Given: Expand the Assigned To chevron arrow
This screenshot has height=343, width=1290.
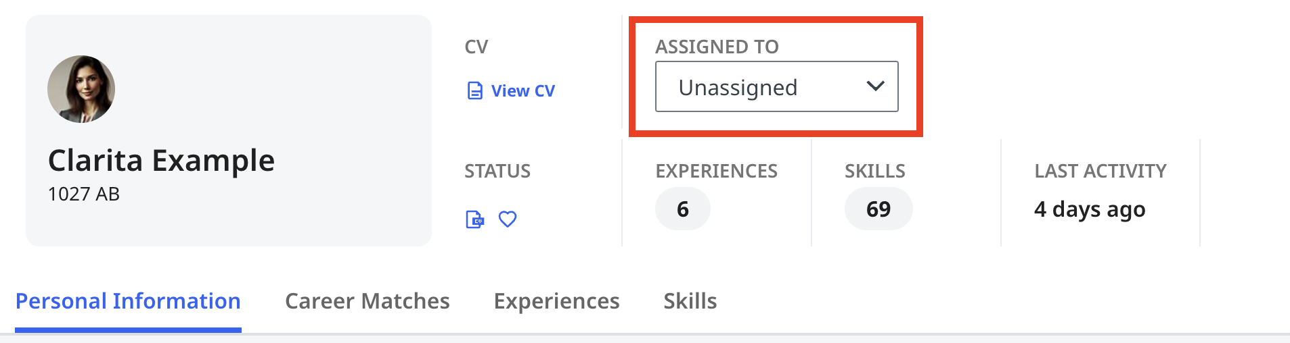Looking at the screenshot, I should coord(875,86).
